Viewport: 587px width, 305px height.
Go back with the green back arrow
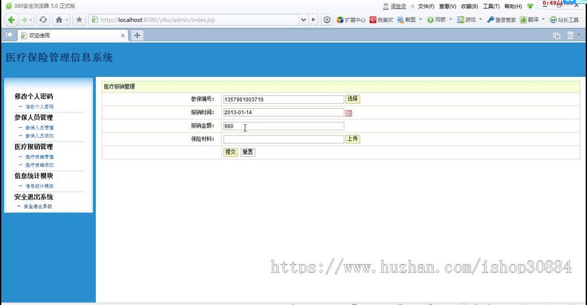11,20
